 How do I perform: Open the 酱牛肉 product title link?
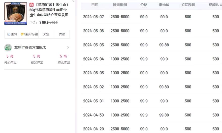[x=49, y=10]
